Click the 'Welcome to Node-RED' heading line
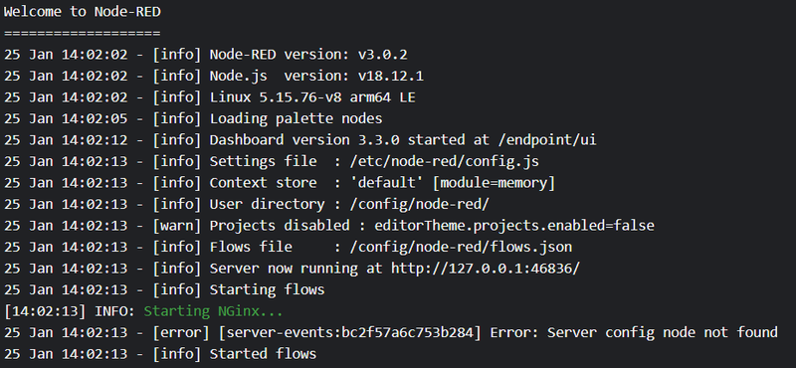Image resolution: width=796 pixels, height=368 pixels. point(83,12)
